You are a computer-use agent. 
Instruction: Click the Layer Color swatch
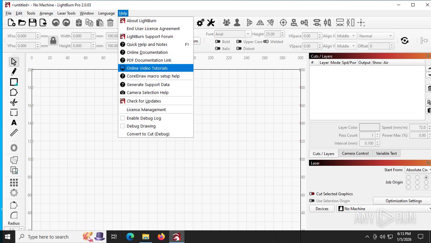[370, 127]
